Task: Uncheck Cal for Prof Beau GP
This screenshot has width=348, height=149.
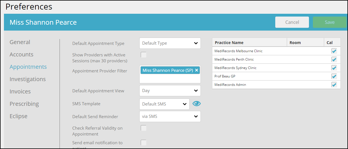Action: point(334,76)
